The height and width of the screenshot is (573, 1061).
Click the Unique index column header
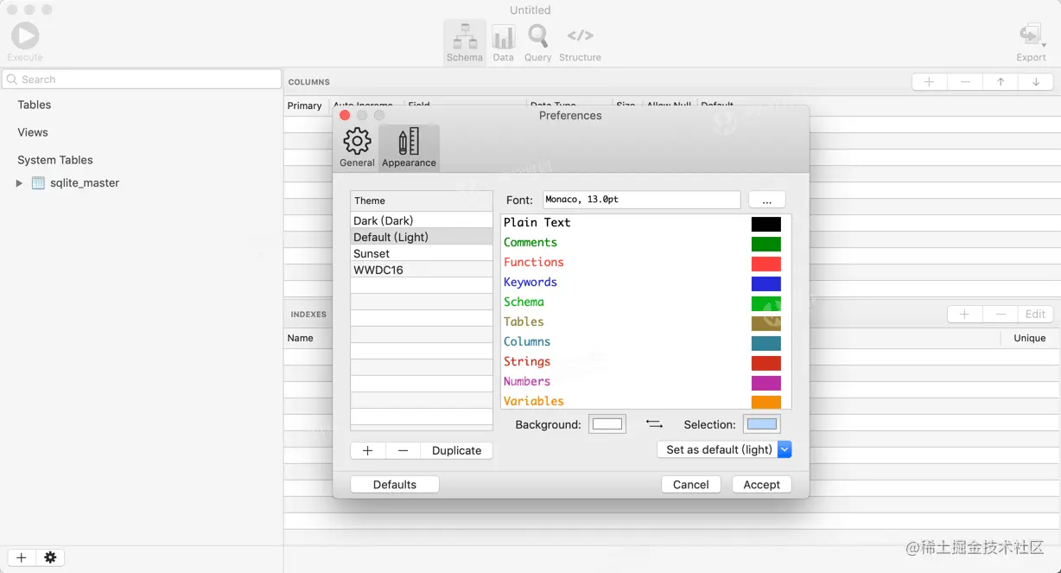pos(1029,338)
